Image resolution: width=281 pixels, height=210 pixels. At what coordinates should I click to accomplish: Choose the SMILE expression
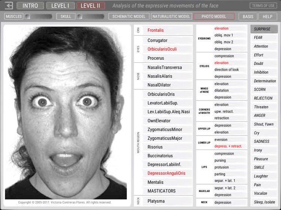click(264, 167)
